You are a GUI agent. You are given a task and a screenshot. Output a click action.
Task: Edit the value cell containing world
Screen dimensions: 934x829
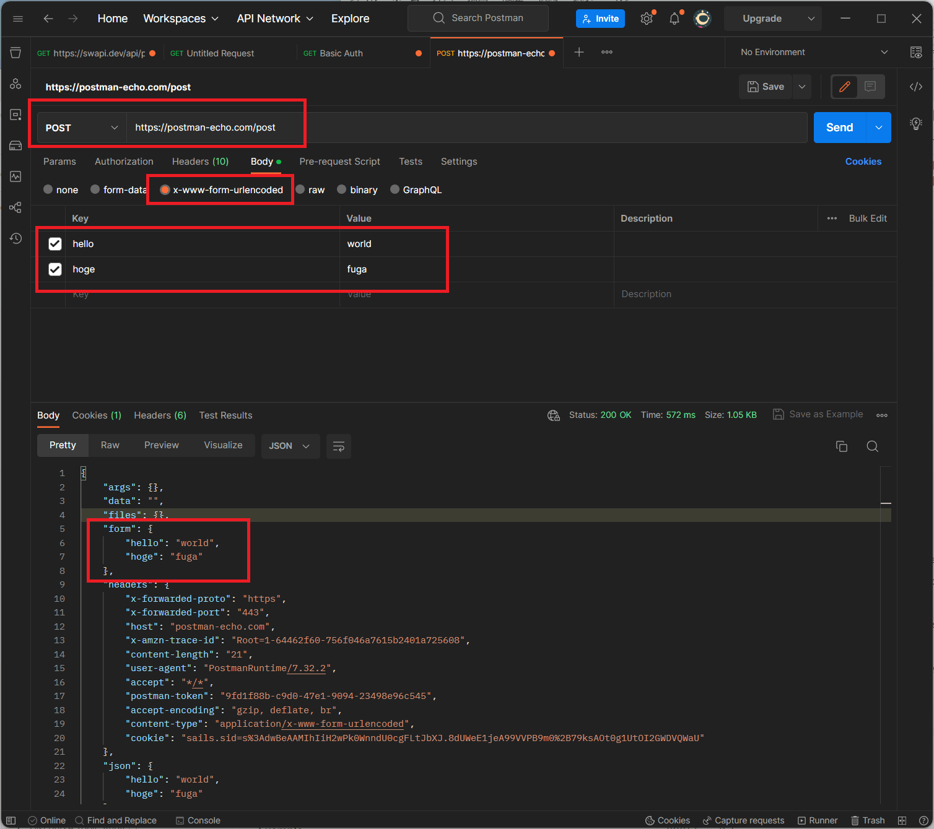point(476,244)
